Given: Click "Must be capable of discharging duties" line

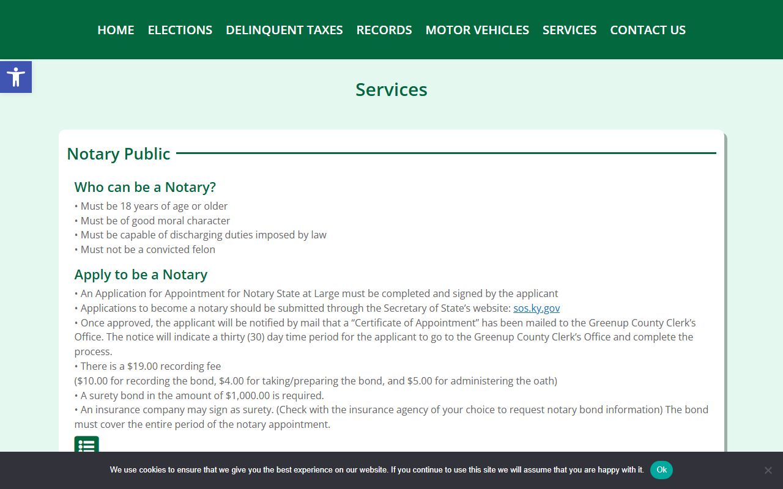Looking at the screenshot, I should click(201, 235).
